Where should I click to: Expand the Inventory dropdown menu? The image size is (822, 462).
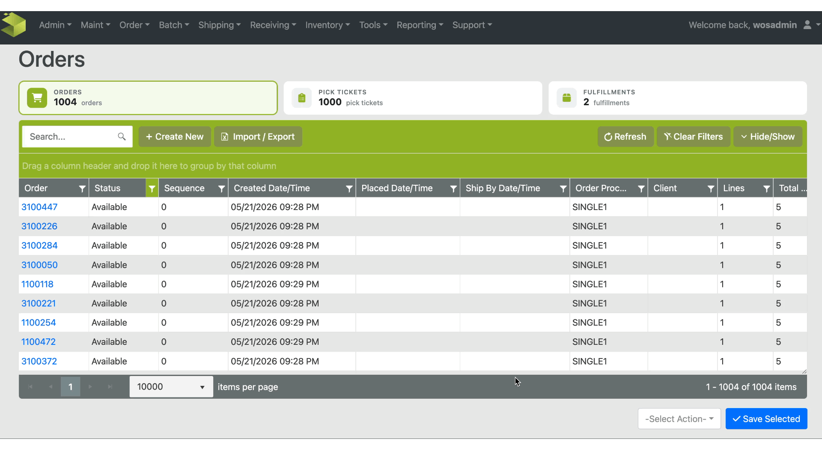point(328,25)
